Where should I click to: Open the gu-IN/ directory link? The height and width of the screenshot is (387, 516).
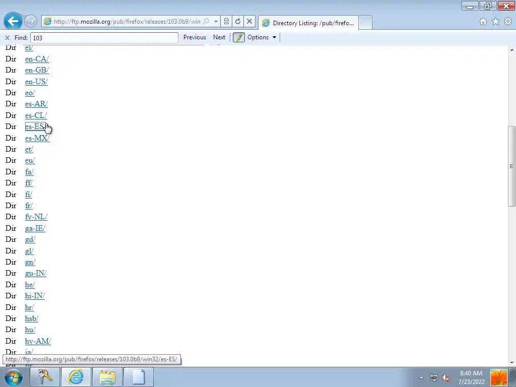click(36, 274)
